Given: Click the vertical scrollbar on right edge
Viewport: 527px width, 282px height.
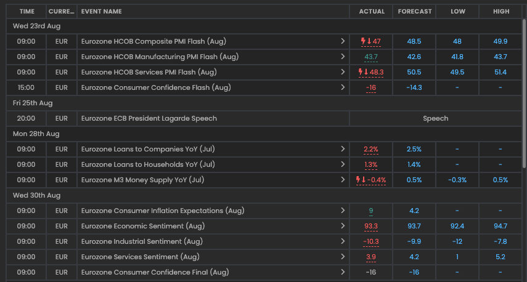Looking at the screenshot, I should click(524, 92).
